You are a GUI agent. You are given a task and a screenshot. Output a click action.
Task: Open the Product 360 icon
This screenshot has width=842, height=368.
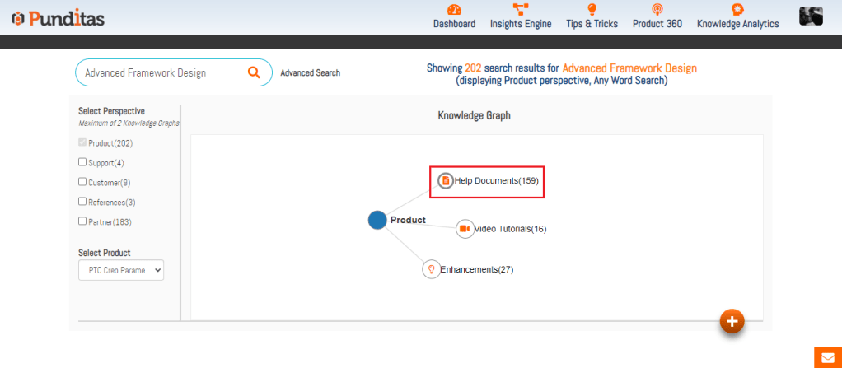657,10
